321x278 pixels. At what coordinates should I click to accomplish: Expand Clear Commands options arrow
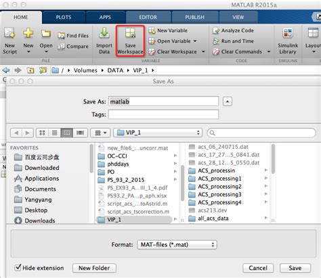point(269,51)
